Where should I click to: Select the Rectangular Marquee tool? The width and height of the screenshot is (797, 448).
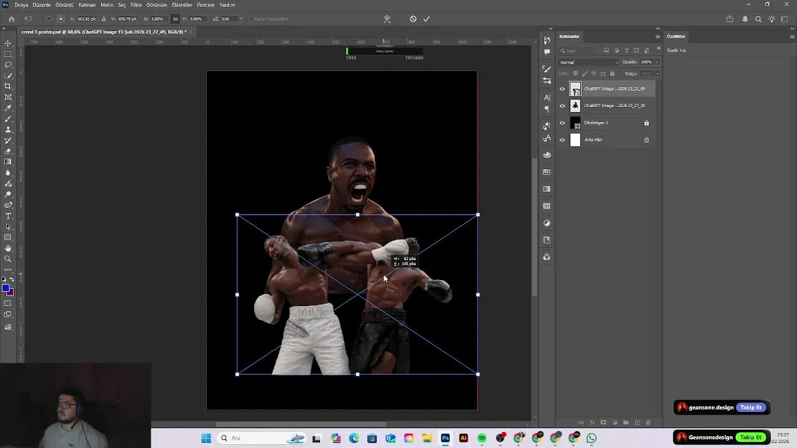(x=8, y=54)
